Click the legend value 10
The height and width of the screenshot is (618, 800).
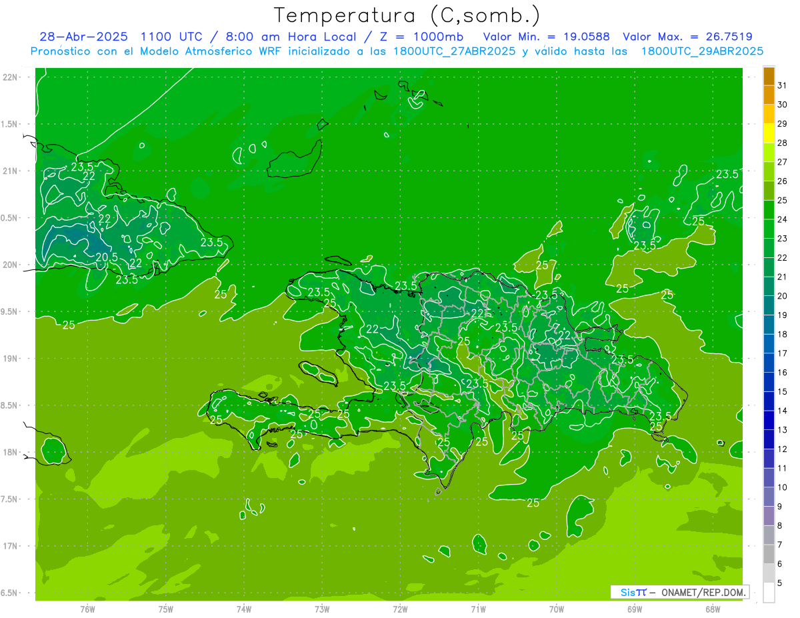coord(782,487)
